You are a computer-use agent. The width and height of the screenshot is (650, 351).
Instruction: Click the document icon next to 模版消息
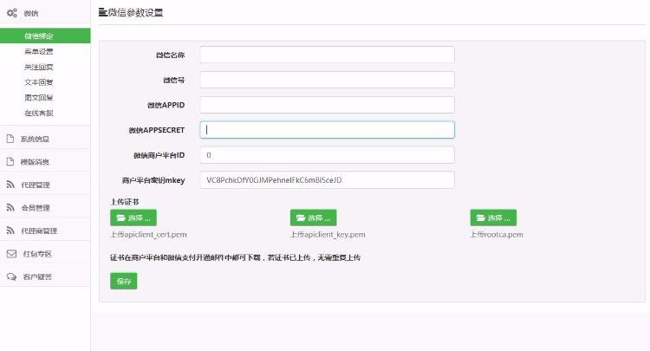(10, 161)
